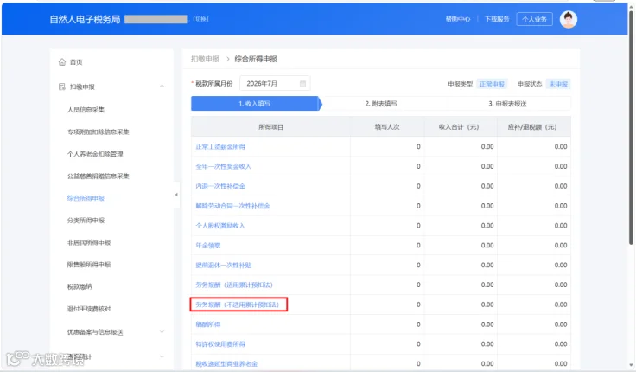Click the 应补/退税额（元） column header
The height and width of the screenshot is (372, 636).
click(x=532, y=127)
